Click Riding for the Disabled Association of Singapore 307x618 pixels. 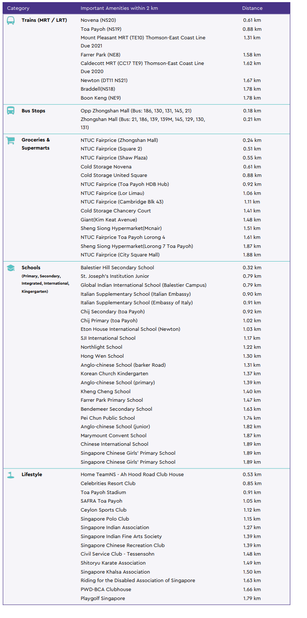[138, 580]
